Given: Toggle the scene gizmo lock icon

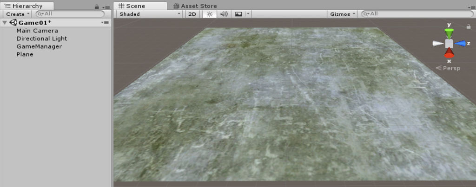Looking at the screenshot, I should coord(469,26).
